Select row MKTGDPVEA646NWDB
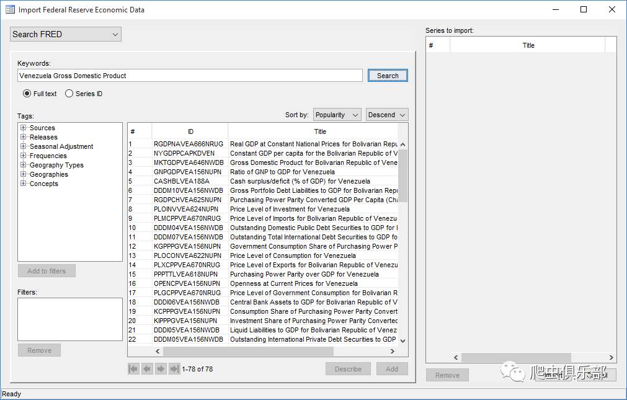627x400 pixels. (263, 162)
